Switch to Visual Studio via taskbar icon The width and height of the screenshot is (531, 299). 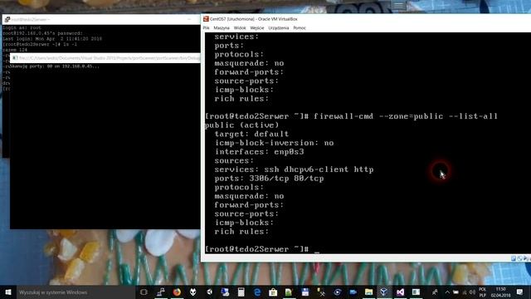click(x=400, y=292)
